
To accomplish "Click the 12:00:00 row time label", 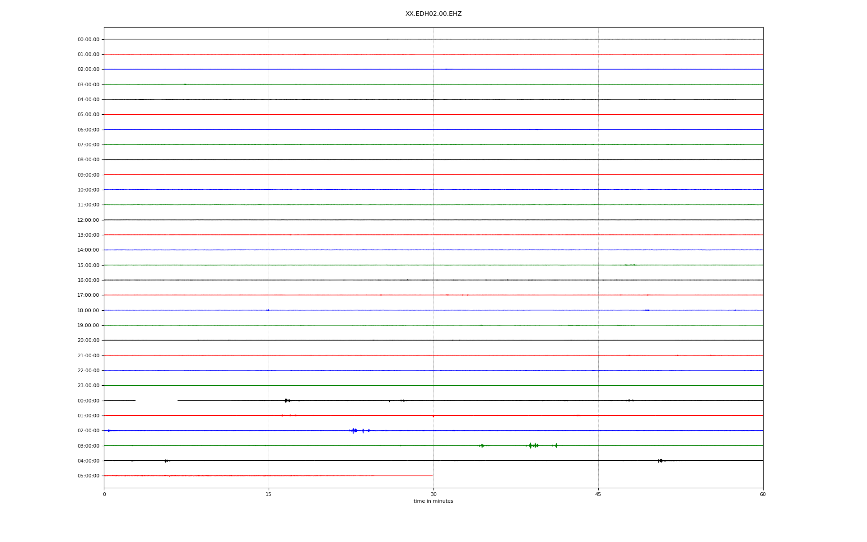I will [89, 220].
